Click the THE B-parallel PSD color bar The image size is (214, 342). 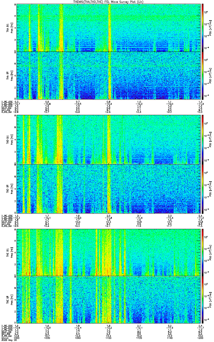[x=203, y=300]
